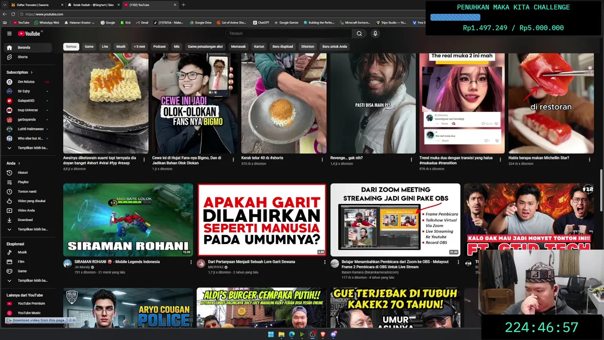Start voice search with the microphone
604x340 pixels.
pyautogui.click(x=375, y=34)
